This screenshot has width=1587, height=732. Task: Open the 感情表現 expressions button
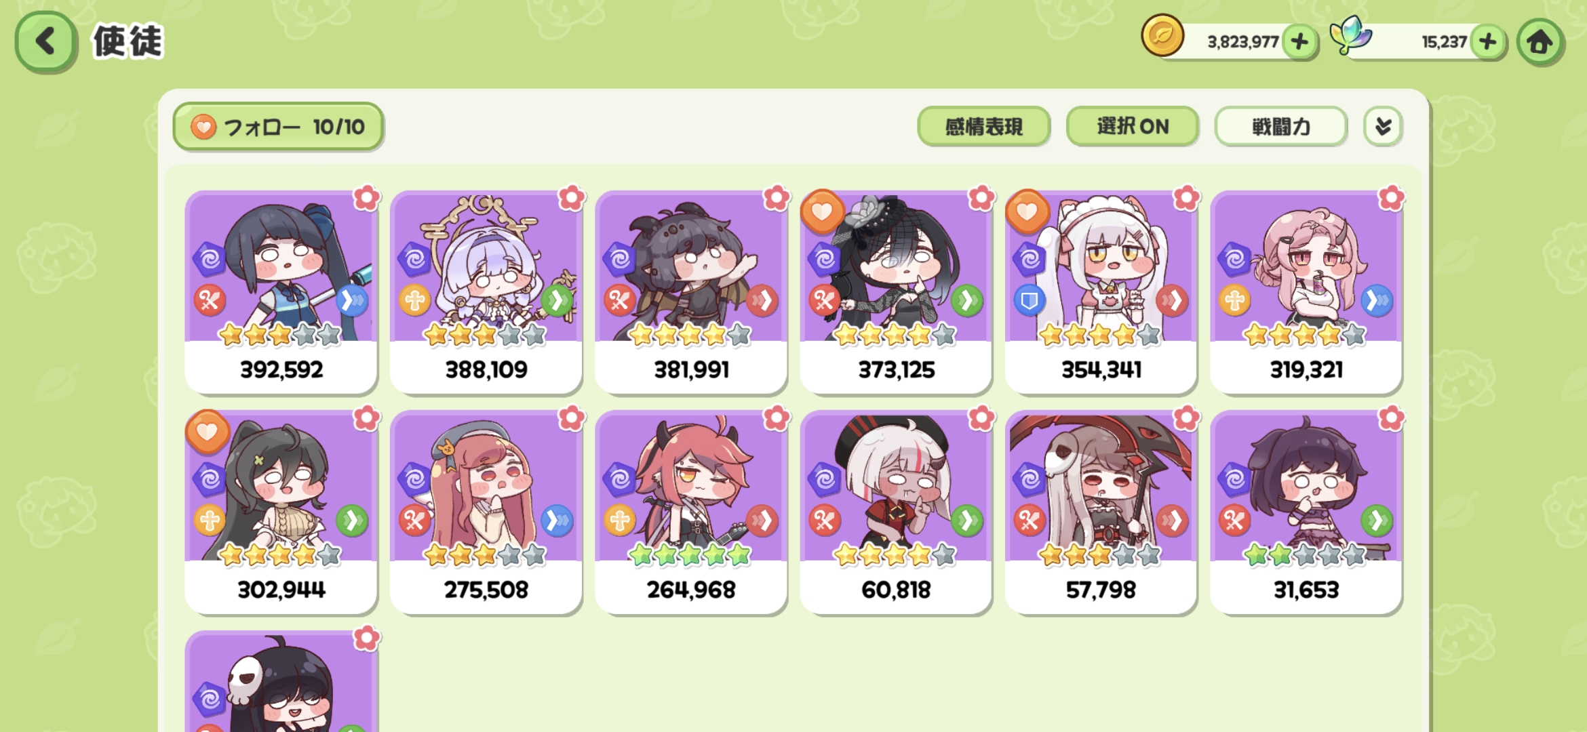(983, 126)
